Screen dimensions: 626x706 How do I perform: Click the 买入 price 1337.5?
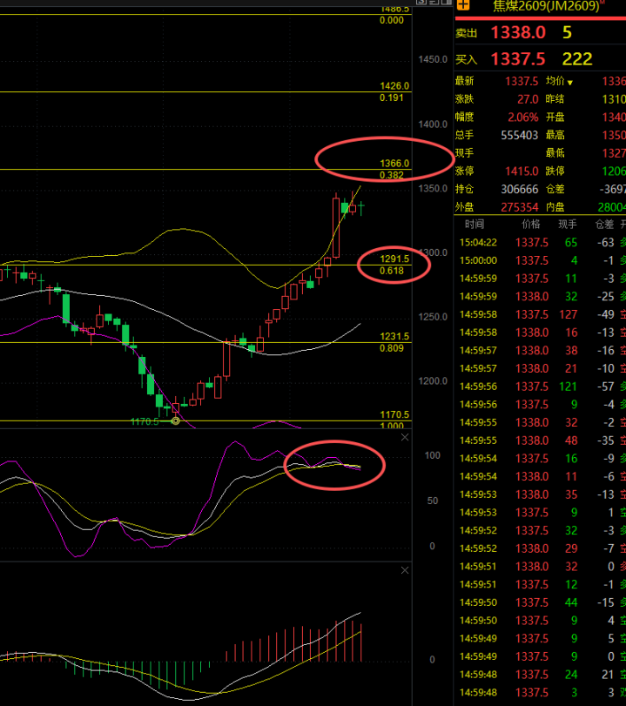518,59
